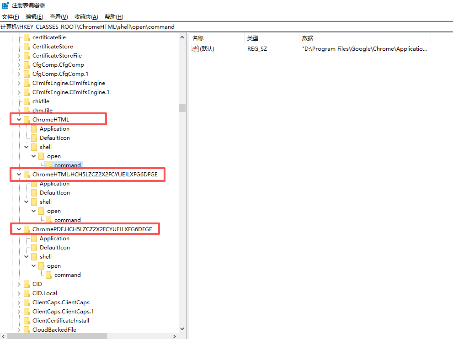Select the ClientCertificateInstall folder icon
Screen dimensions: 453x339
[x=27, y=321]
